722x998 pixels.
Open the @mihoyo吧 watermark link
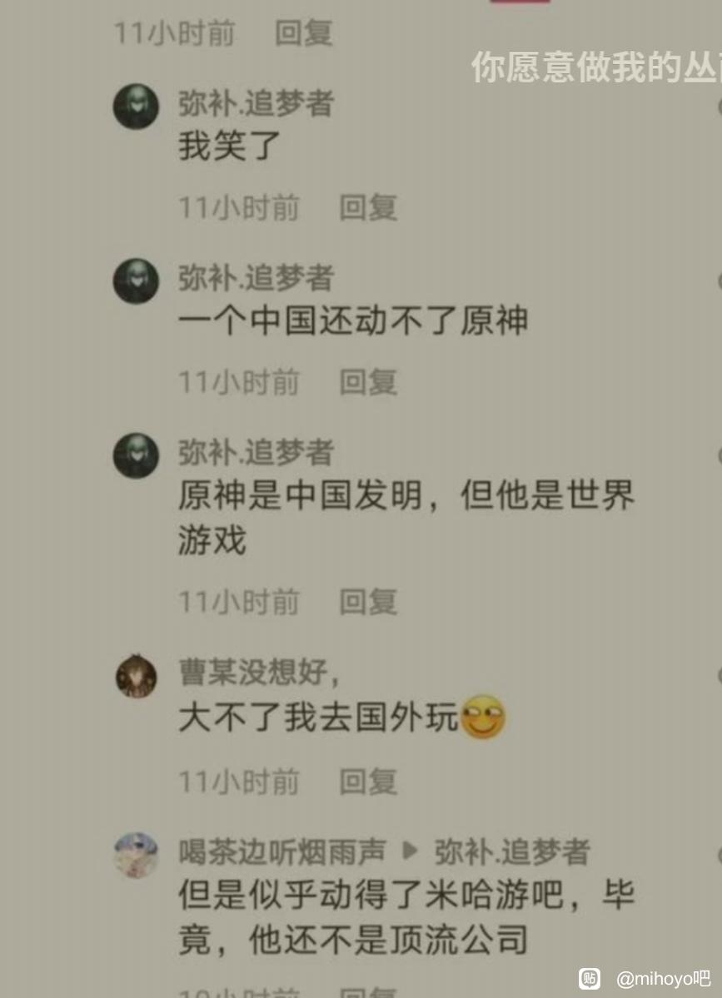663,978
